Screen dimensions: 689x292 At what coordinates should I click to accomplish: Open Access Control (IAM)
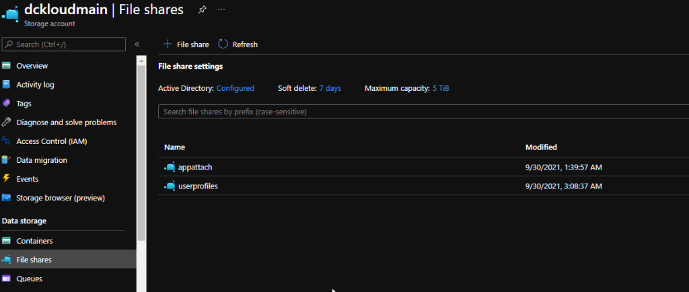click(51, 141)
